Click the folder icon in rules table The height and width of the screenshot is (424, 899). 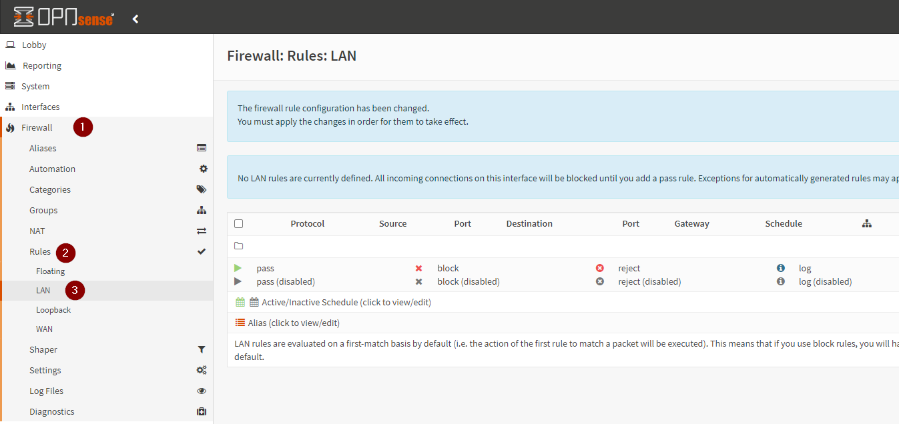tap(239, 246)
